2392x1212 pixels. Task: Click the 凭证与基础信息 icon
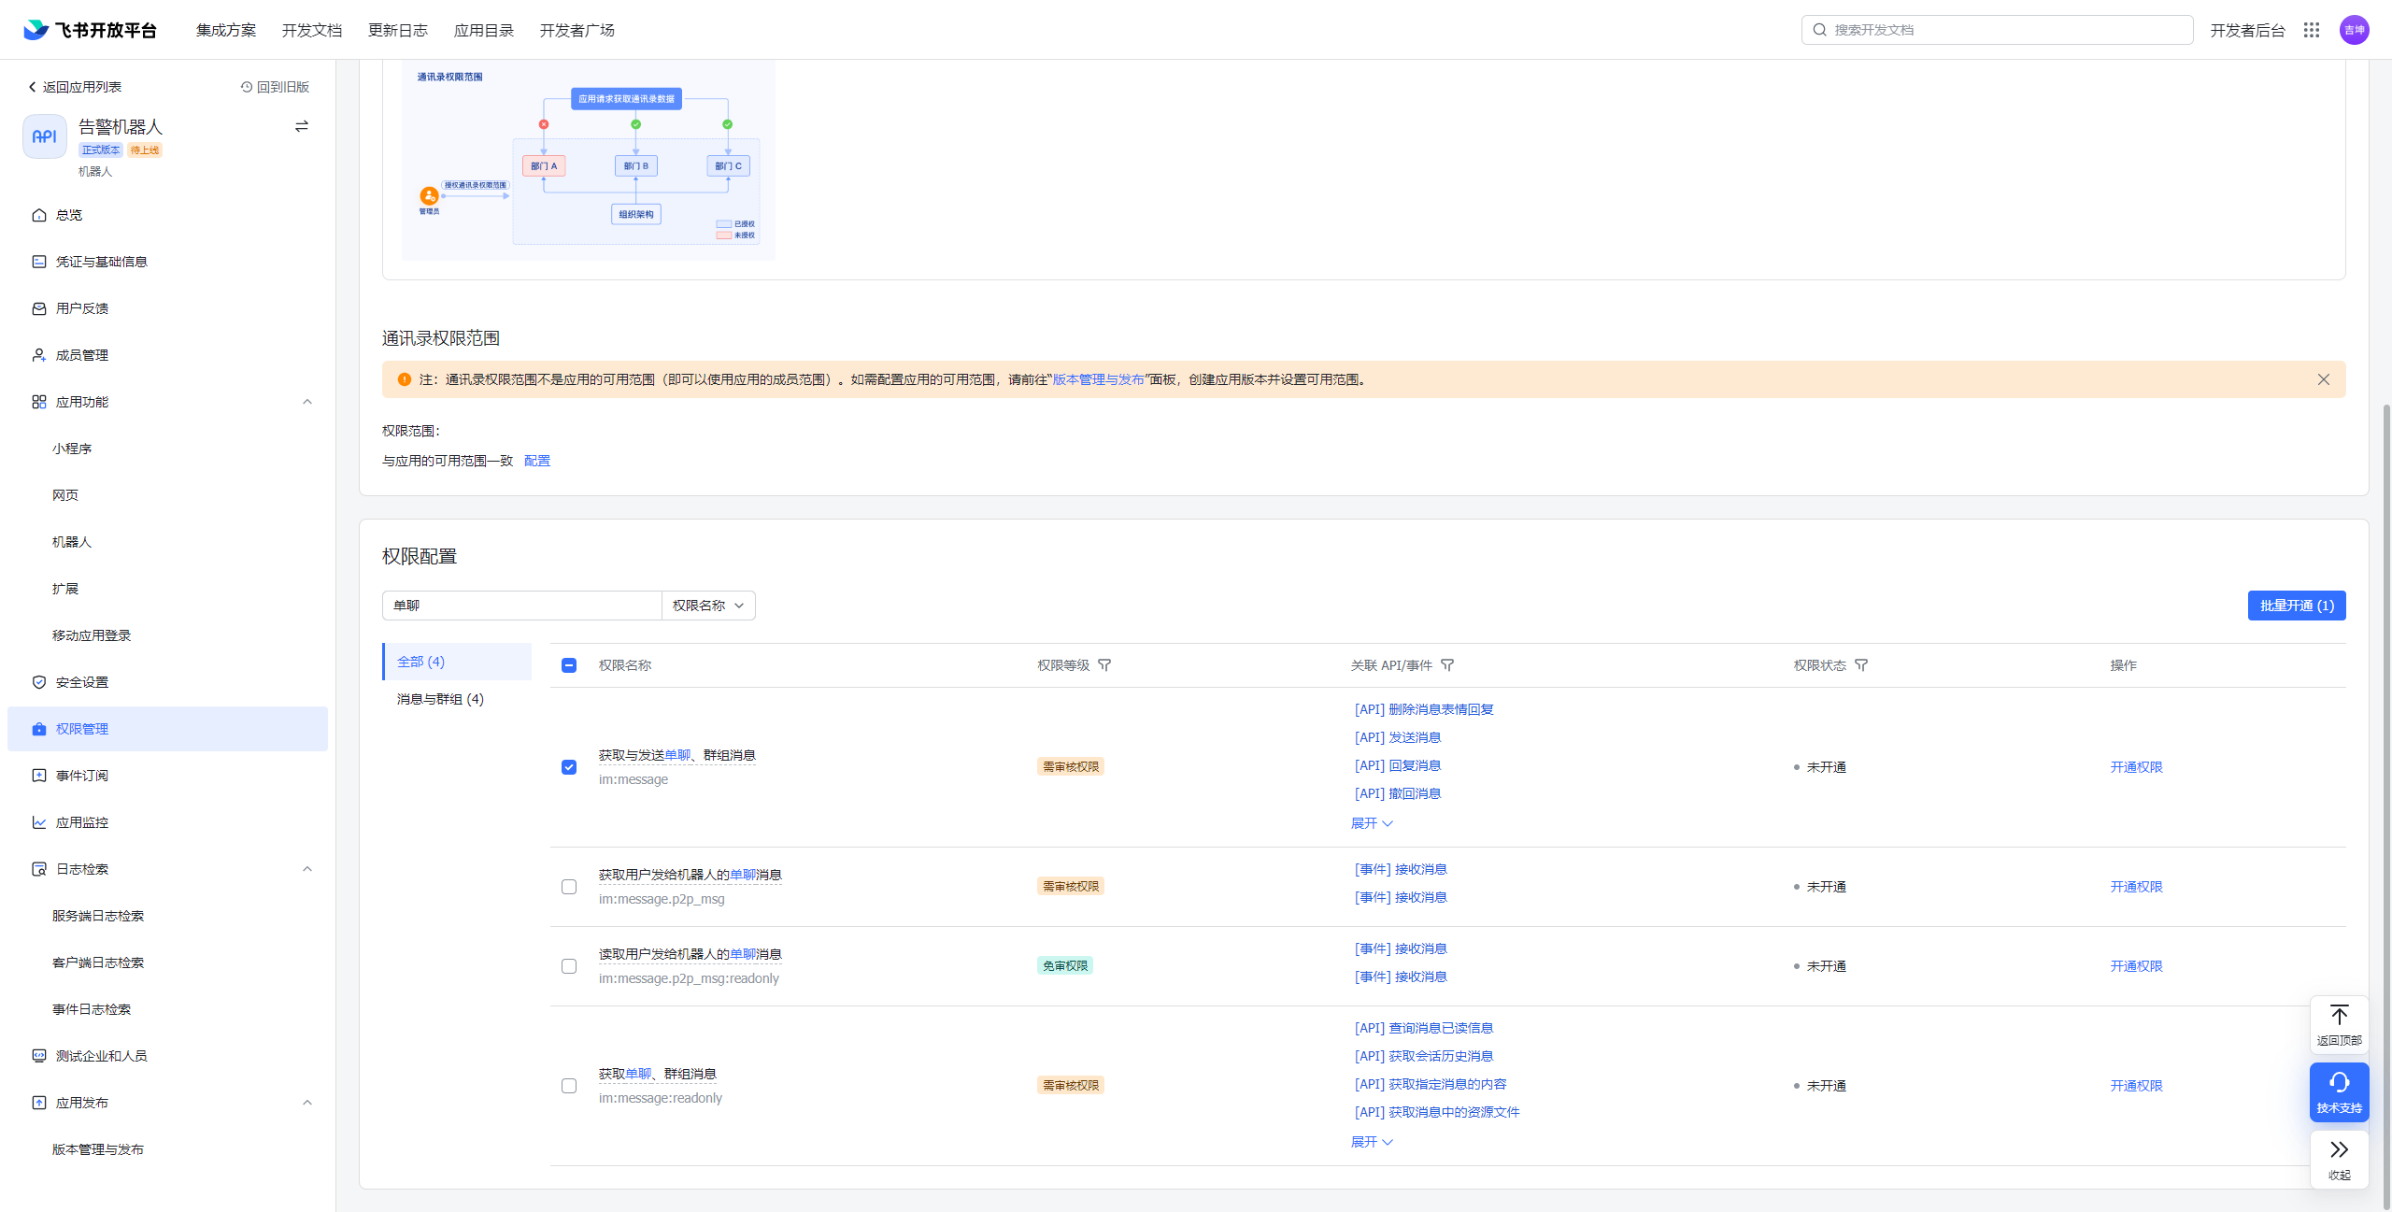coord(39,262)
